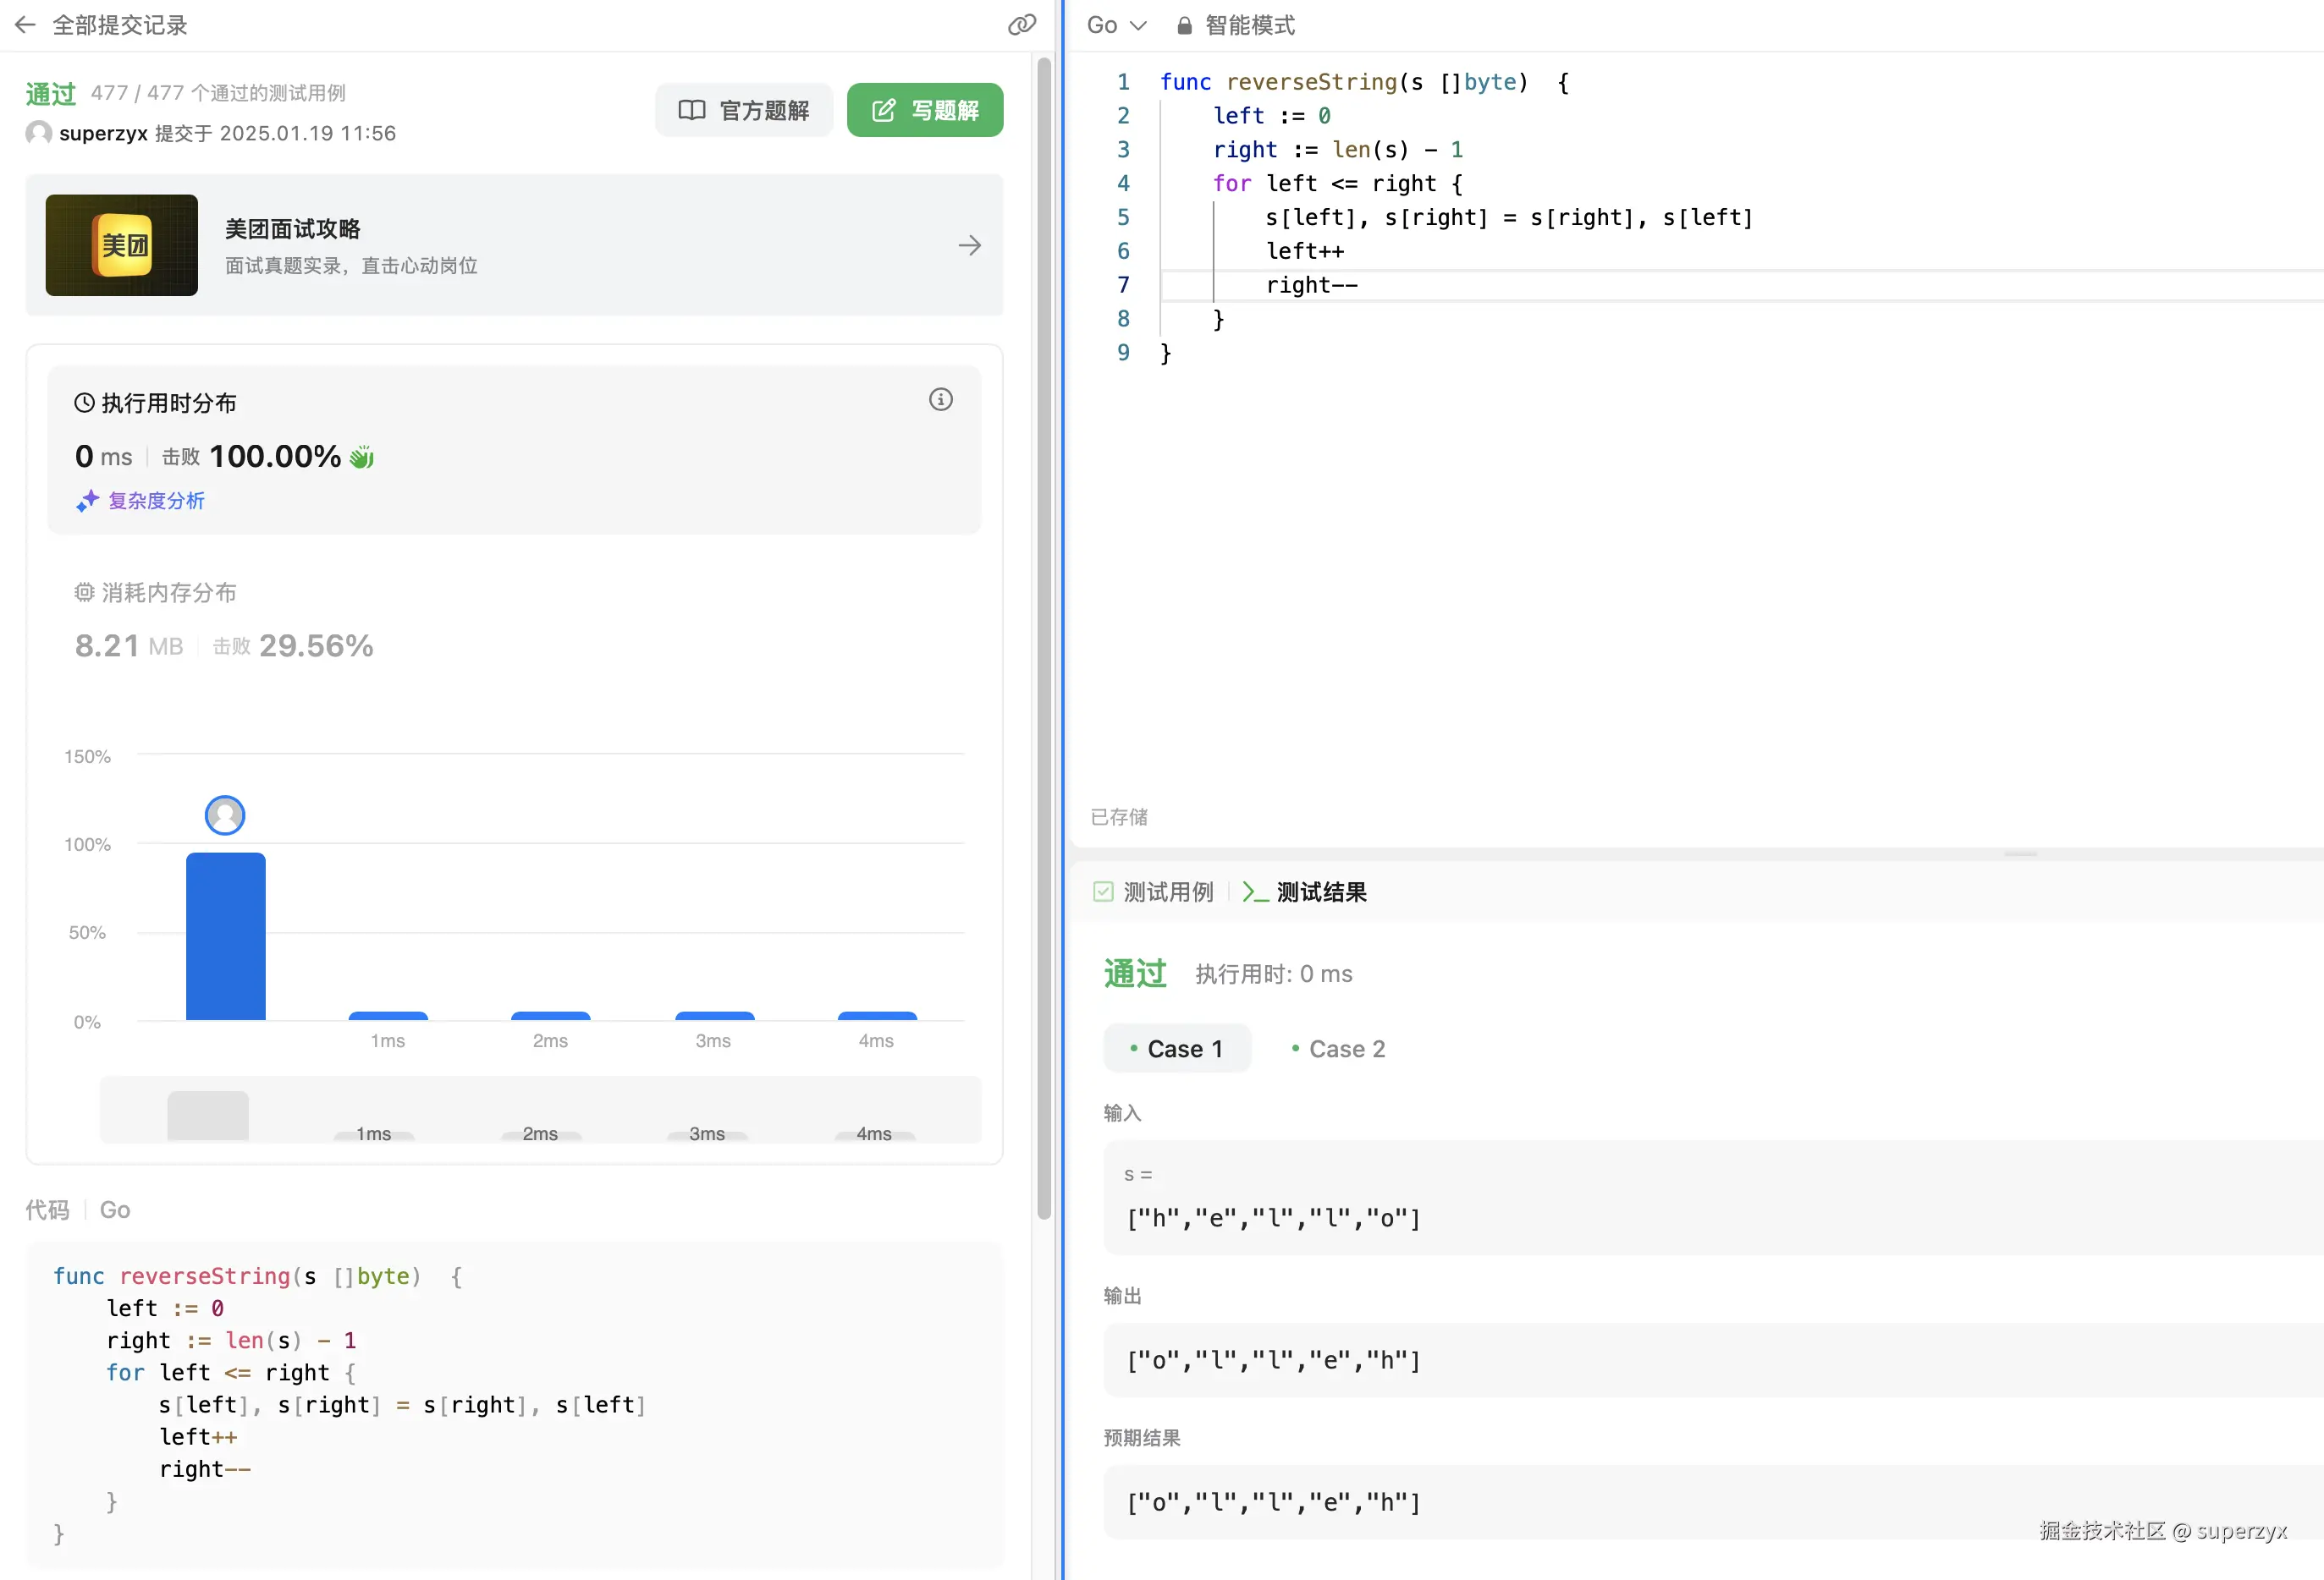The width and height of the screenshot is (2324, 1580).
Task: Open the 官方题解 official solution
Action: [x=744, y=110]
